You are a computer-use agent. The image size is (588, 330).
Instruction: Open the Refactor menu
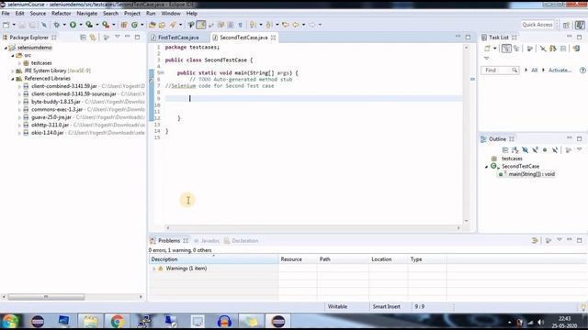(x=62, y=14)
